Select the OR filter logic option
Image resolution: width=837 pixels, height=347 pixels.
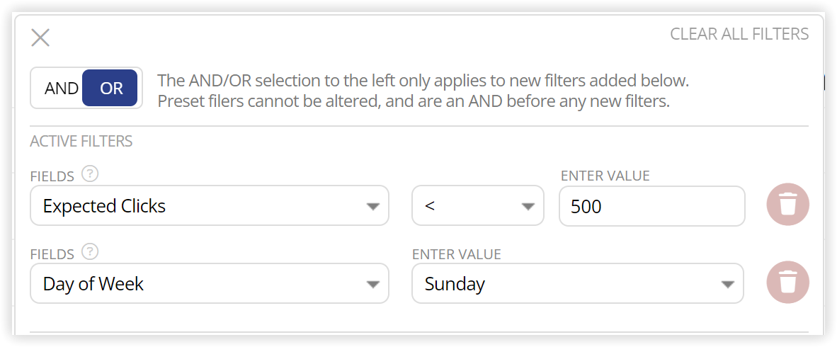(110, 88)
